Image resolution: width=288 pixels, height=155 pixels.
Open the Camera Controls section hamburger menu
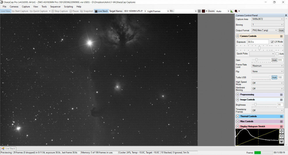coord(281,36)
